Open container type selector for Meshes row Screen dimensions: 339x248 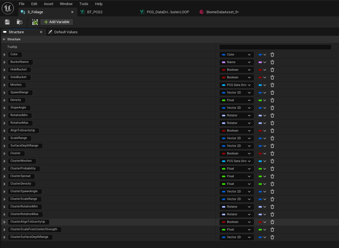coord(262,85)
